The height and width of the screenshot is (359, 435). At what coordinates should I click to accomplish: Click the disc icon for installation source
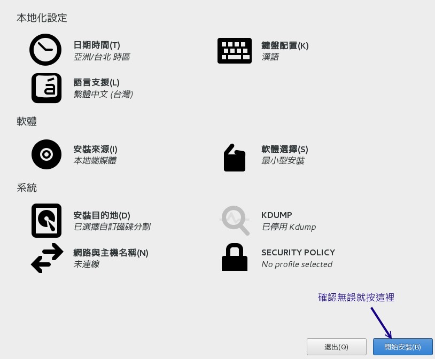46,154
